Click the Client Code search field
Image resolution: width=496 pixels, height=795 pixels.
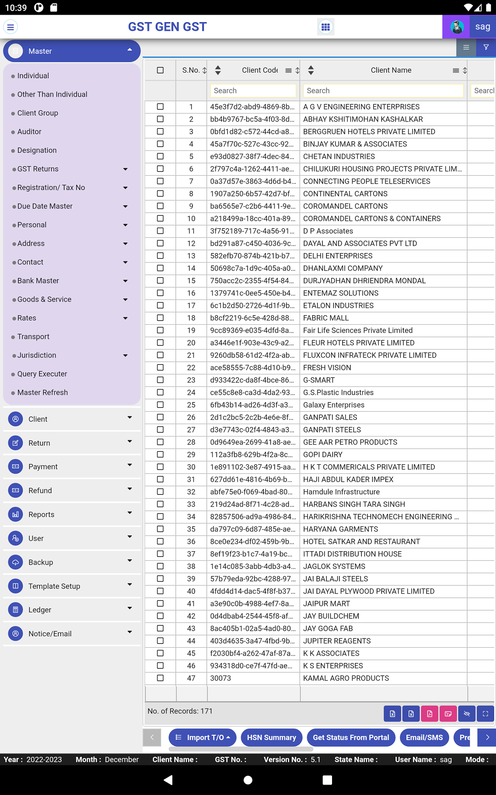point(253,91)
